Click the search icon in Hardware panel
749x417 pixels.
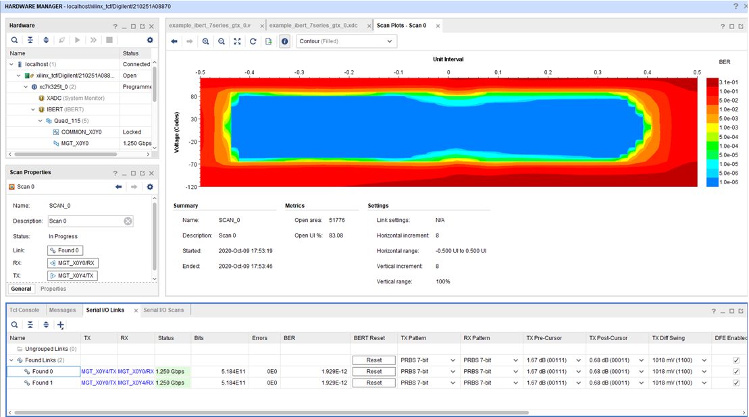click(x=14, y=40)
